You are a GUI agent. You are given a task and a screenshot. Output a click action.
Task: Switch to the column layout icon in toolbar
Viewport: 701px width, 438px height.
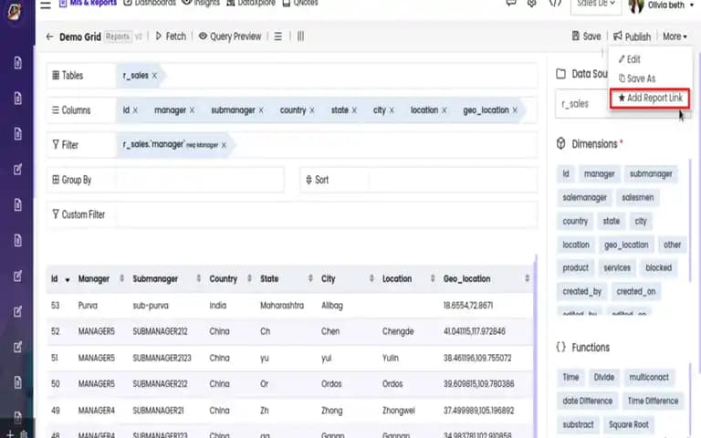tap(300, 36)
